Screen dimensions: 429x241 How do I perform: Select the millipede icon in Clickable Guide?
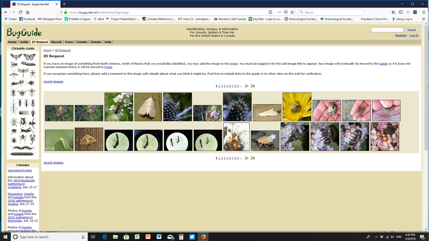pos(23,154)
